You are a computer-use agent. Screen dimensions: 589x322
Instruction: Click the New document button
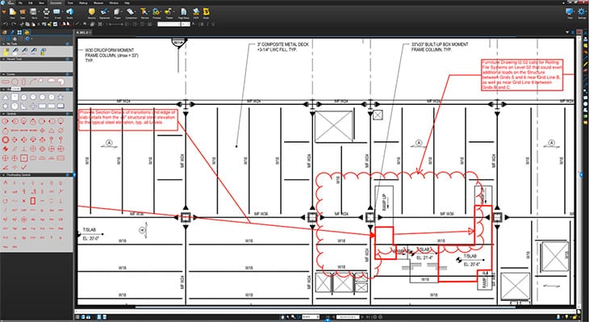12,12
